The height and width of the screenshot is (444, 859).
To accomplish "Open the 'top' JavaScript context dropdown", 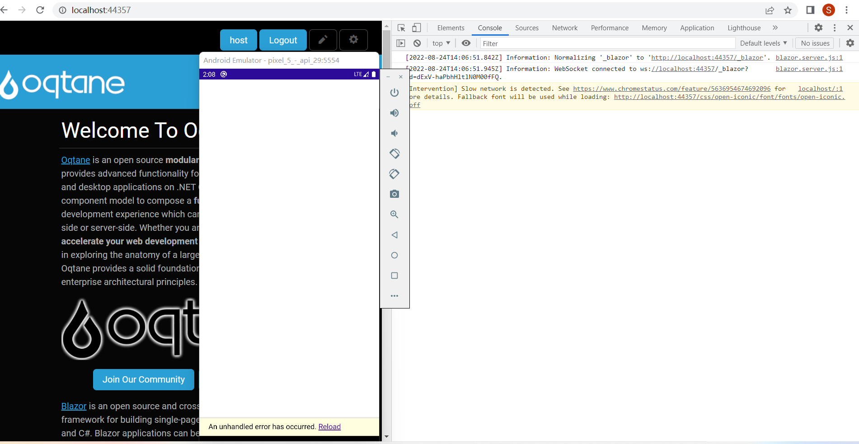I will coord(441,43).
